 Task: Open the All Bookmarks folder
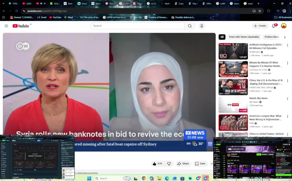283,17
